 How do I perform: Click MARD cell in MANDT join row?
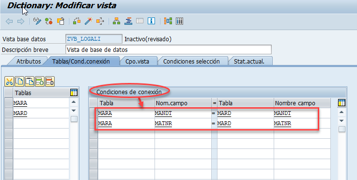[x=245, y=113]
